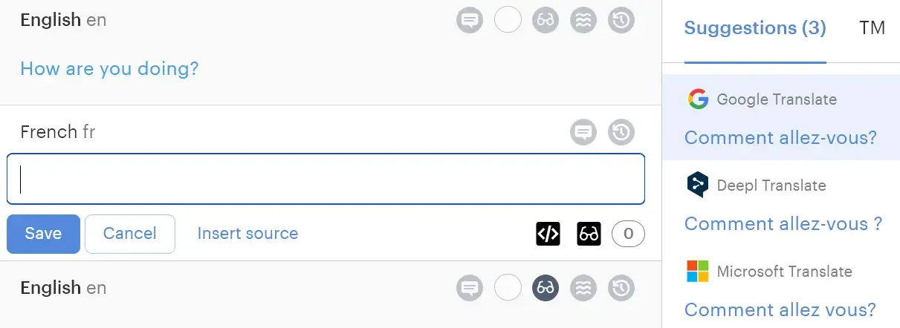900x328 pixels.
Task: Open history icon in top English row
Action: click(x=621, y=20)
